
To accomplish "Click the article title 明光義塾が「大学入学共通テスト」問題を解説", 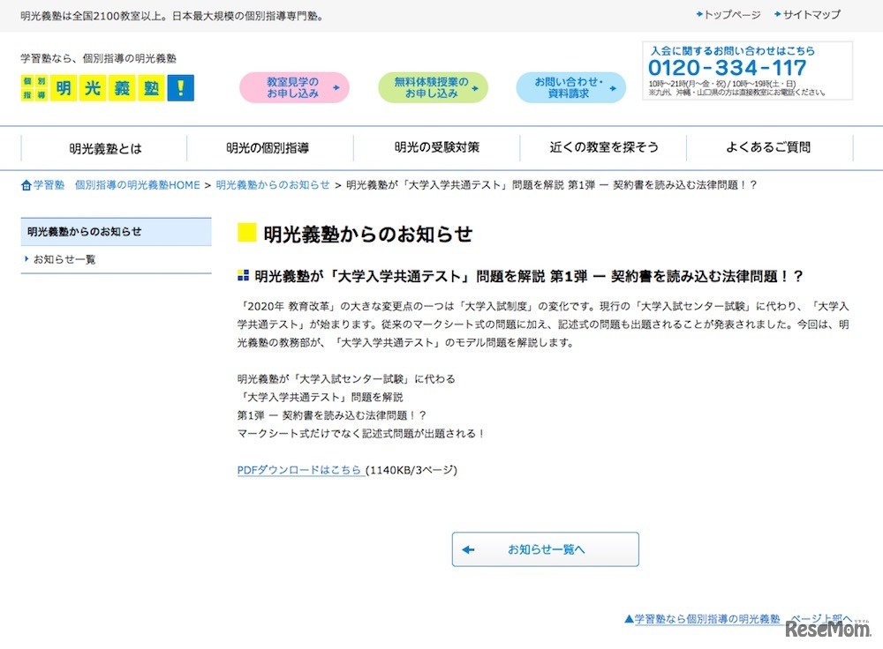I will click(x=528, y=276).
